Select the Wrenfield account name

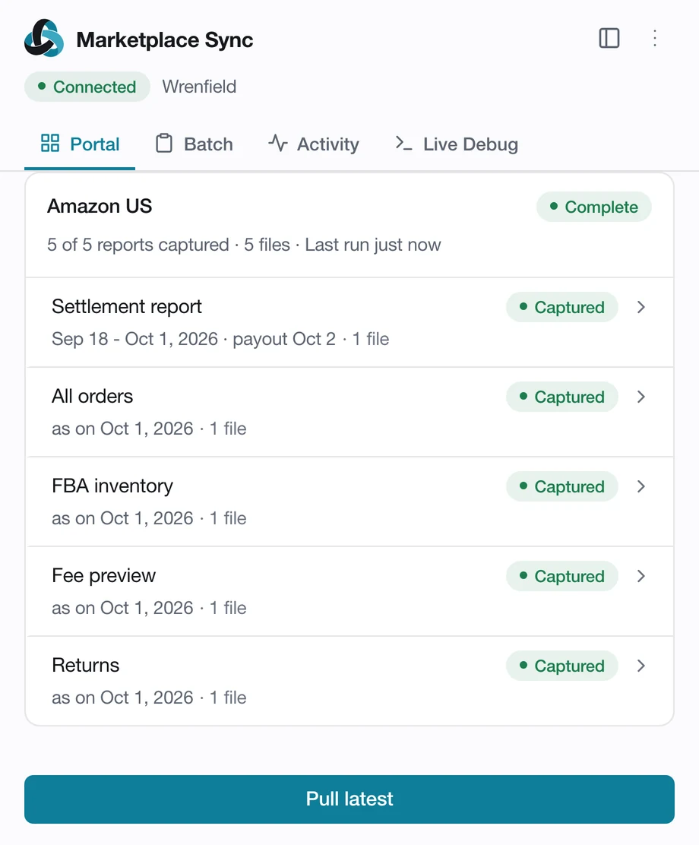click(199, 87)
